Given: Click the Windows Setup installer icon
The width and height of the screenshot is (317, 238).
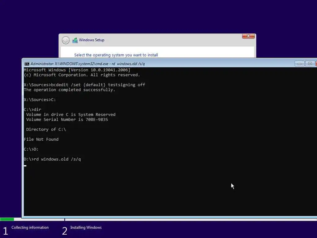Looking at the screenshot, I should click(x=75, y=40).
